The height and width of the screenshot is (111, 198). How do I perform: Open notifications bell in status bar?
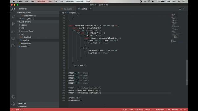[185, 109]
